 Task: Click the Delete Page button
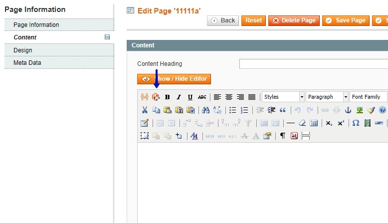point(294,20)
